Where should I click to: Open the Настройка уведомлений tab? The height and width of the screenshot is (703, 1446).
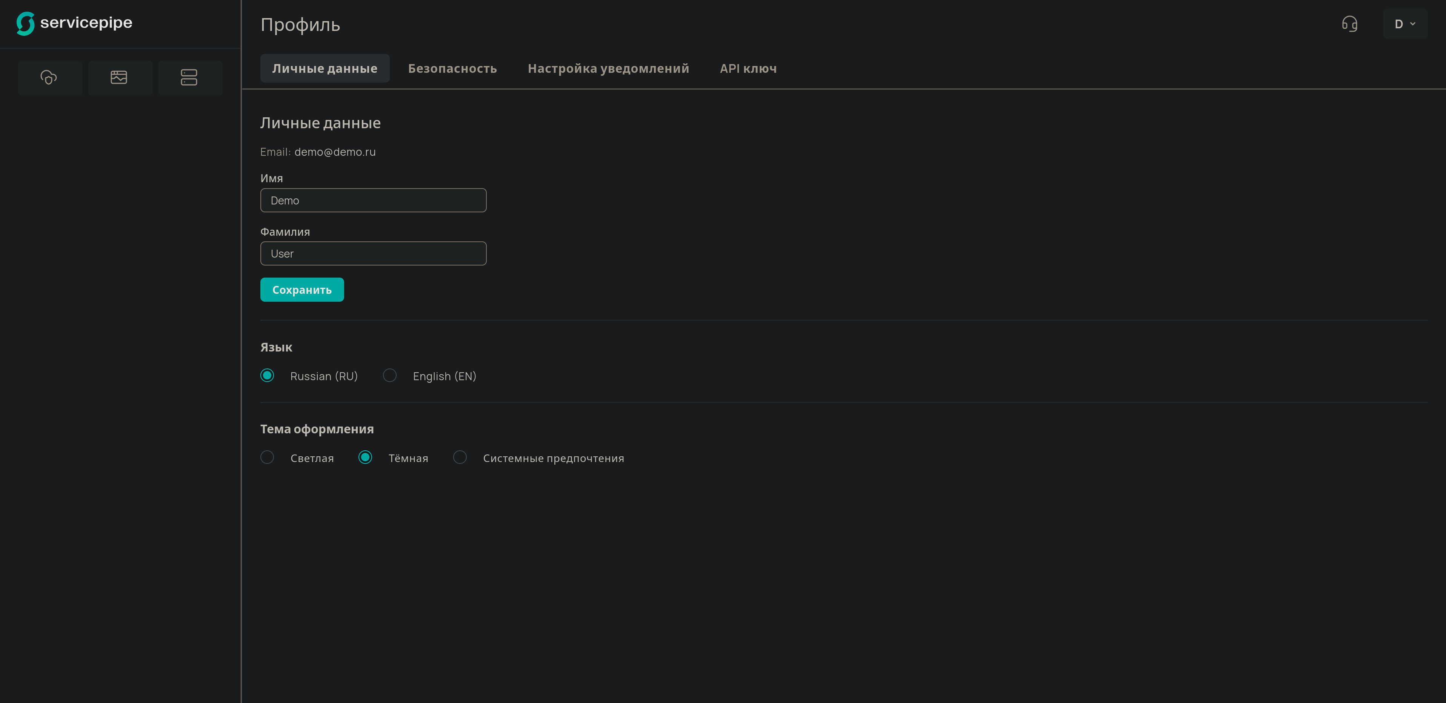(608, 68)
